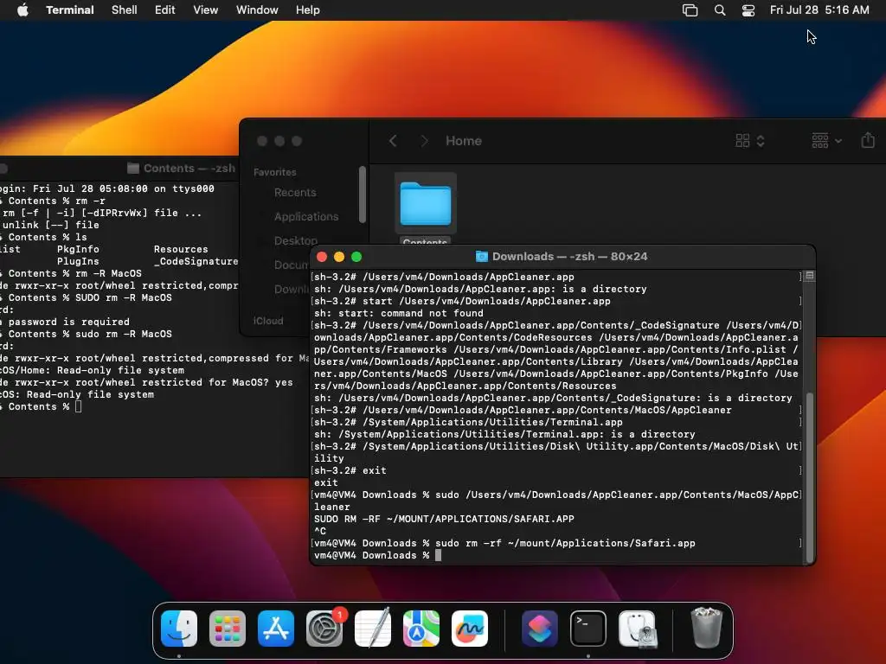Click the terminal split pane icon
Viewport: 886px width, 664px height.
click(810, 276)
